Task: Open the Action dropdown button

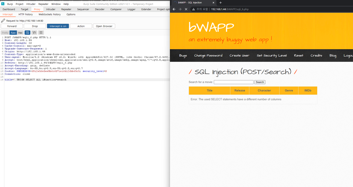Action: [81, 26]
